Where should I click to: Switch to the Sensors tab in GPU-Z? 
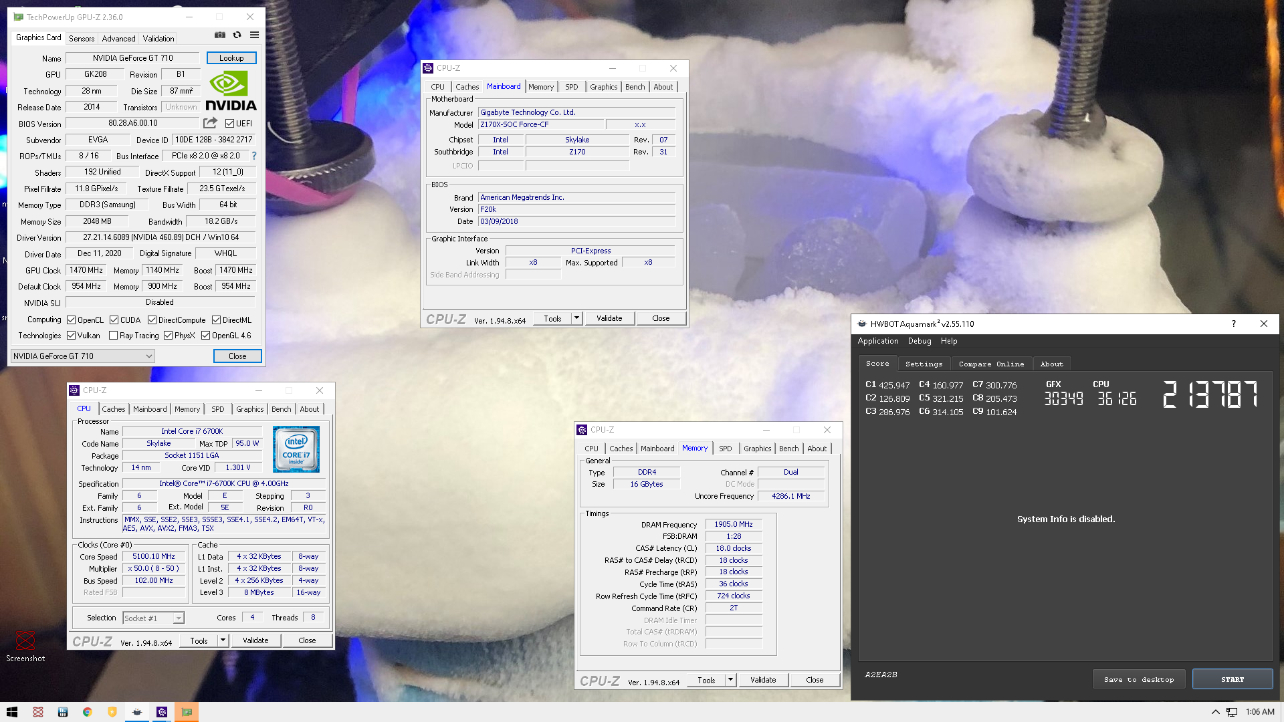click(x=82, y=39)
